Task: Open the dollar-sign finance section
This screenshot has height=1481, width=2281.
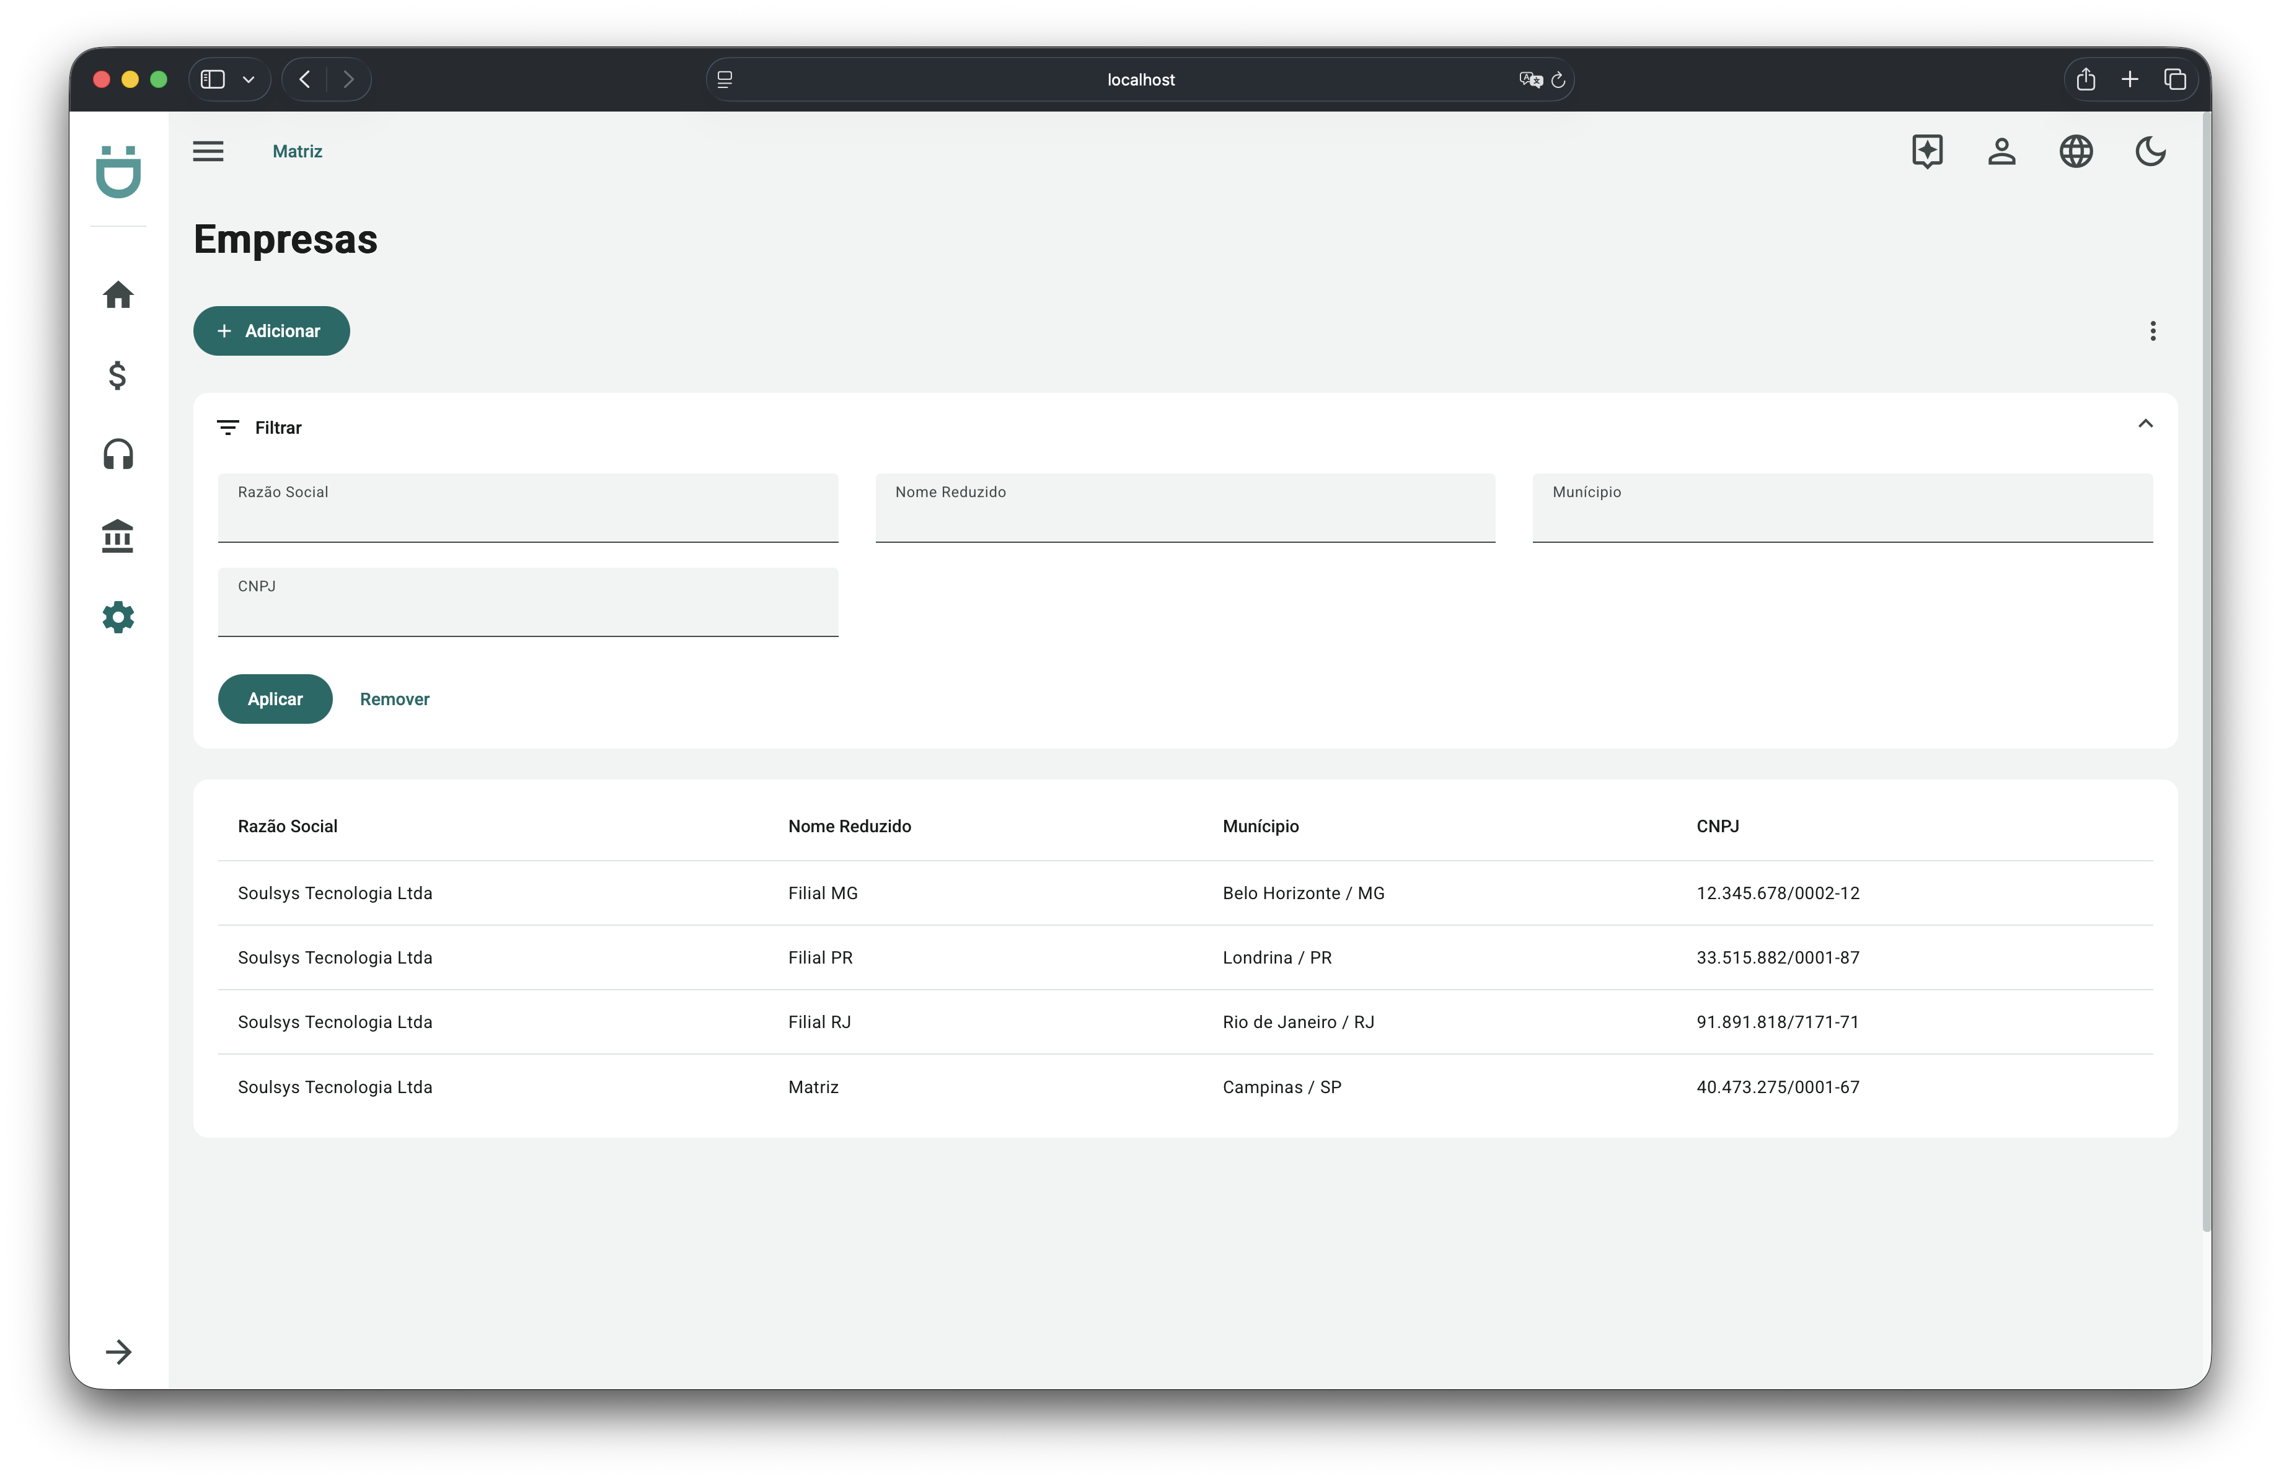Action: tap(118, 374)
